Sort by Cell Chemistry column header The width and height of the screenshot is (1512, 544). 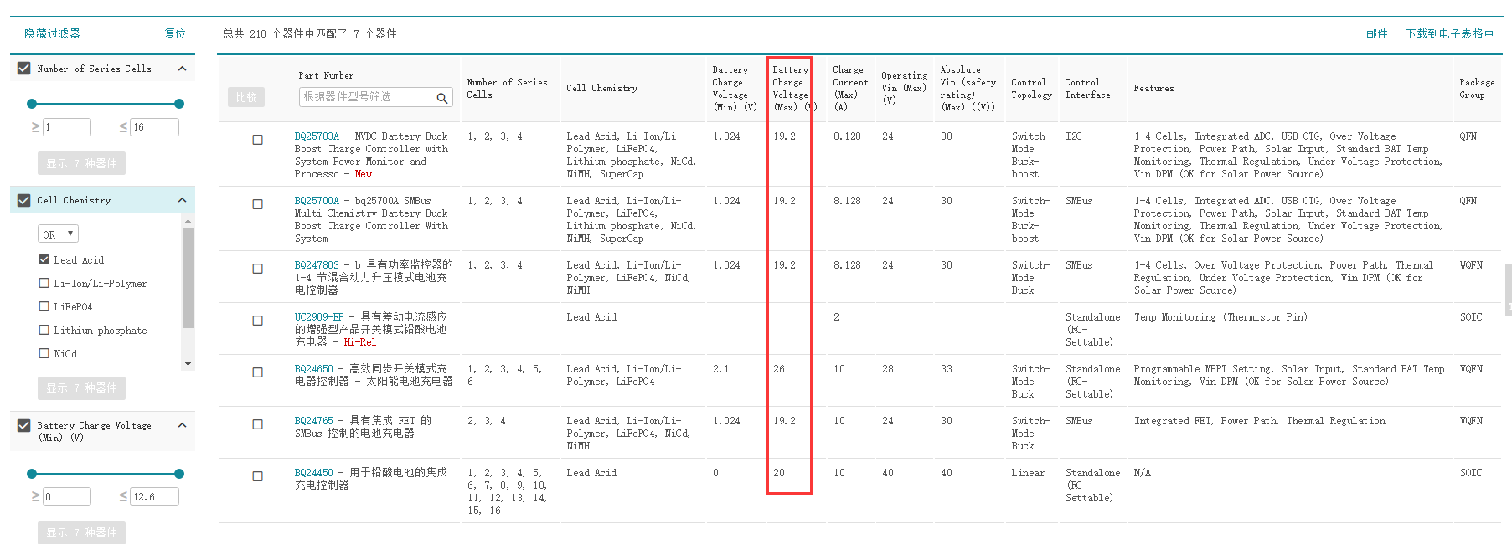click(x=601, y=88)
